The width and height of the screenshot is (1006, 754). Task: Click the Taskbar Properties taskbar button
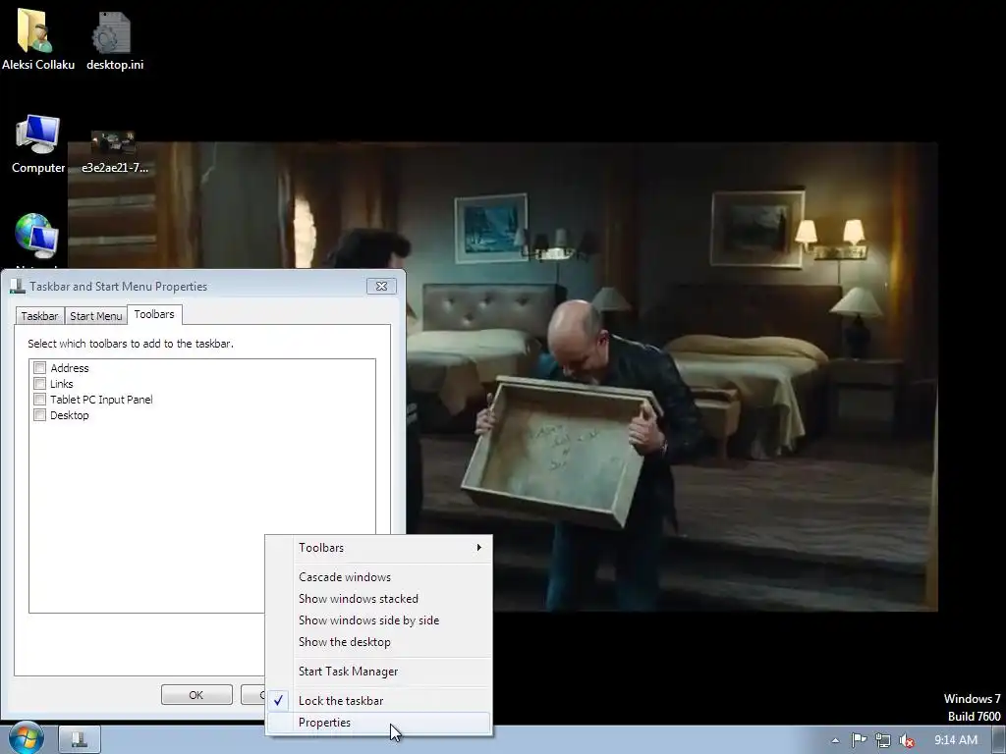80,739
